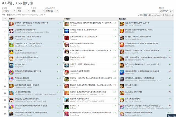Image resolution: width=176 pixels, height=117 pixels.
Task: Toggle the 免费 column filter
Action: pyautogui.click(x=145, y=15)
